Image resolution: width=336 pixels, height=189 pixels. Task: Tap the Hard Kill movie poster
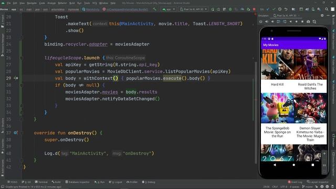click(277, 65)
